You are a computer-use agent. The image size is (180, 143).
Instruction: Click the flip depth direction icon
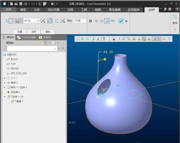coord(43,21)
